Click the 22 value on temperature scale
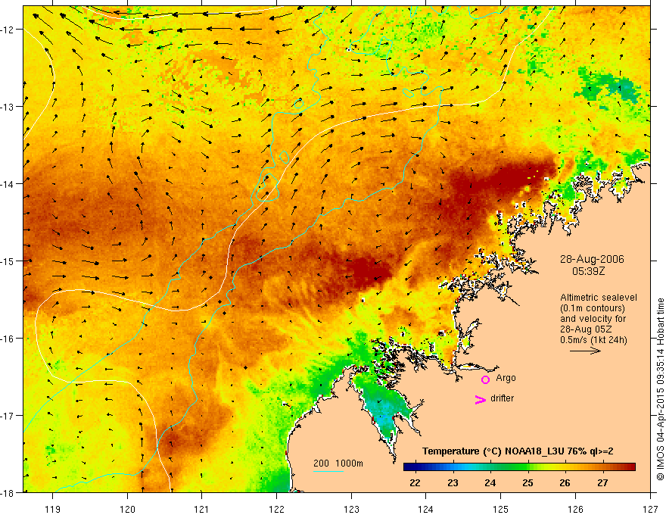The image size is (666, 515). (x=415, y=482)
